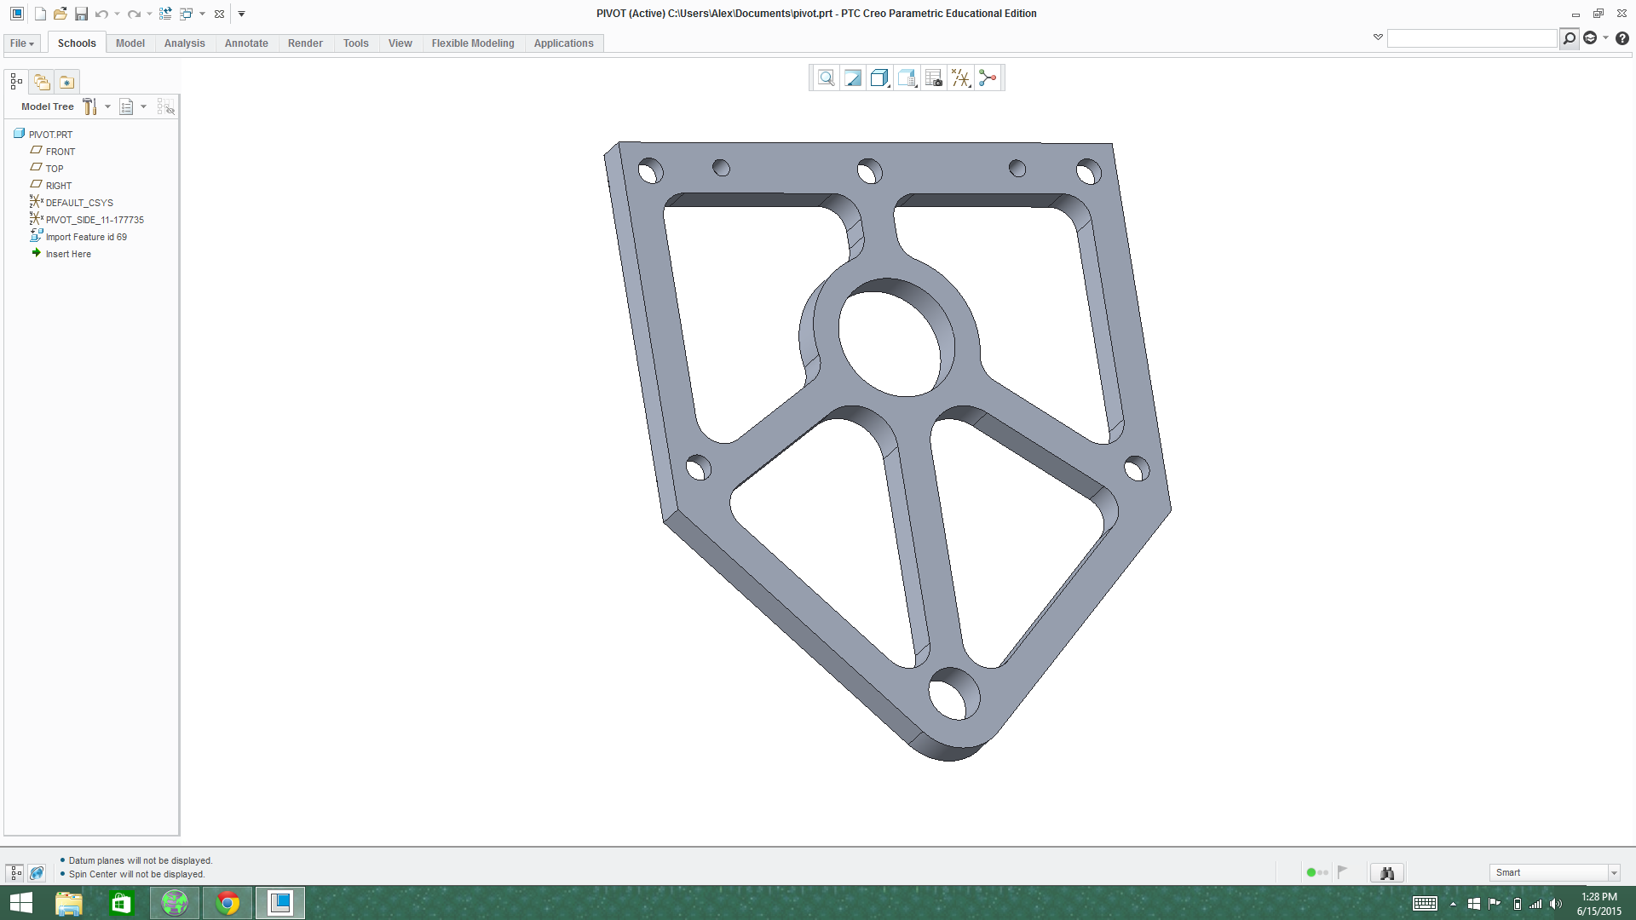Show the Folder Browser navigator tab
The height and width of the screenshot is (920, 1636).
coord(42,82)
